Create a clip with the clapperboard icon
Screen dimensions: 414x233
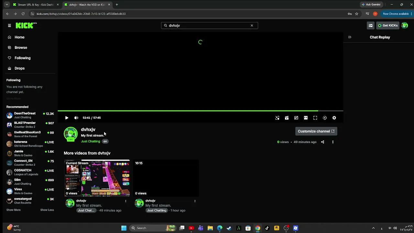(x=287, y=118)
